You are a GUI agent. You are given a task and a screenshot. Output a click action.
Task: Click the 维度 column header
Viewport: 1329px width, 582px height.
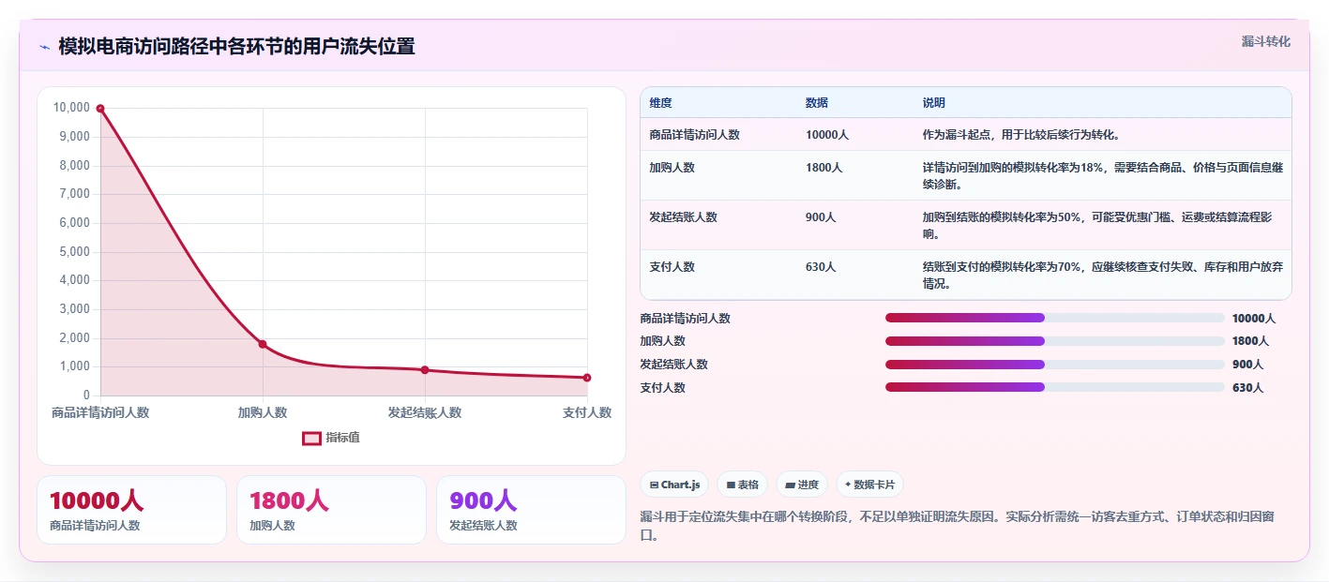(660, 103)
